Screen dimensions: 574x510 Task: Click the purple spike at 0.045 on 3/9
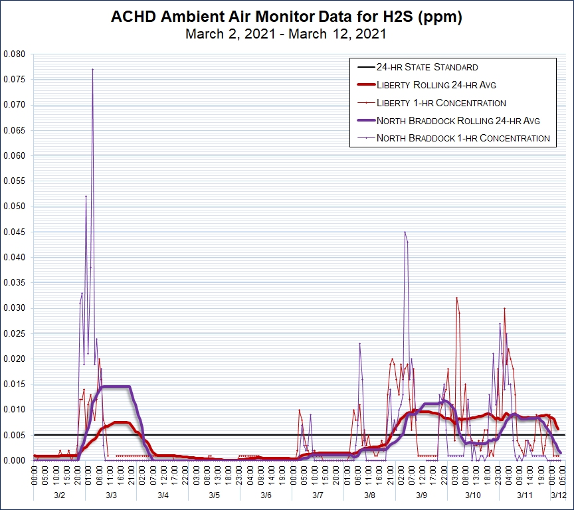point(405,232)
